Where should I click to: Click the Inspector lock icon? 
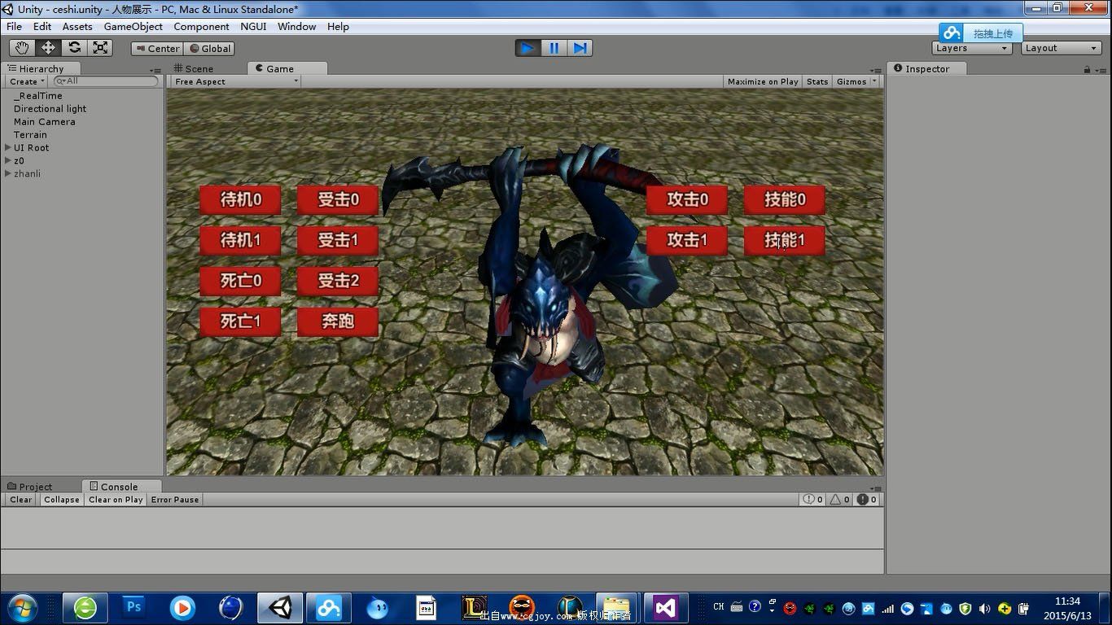pos(1087,70)
